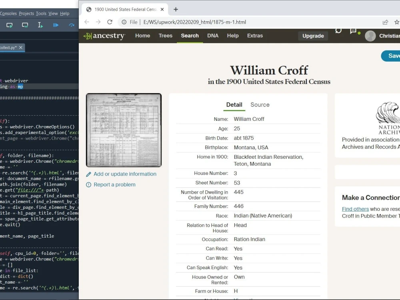Open the Help menu on Ancestry
The height and width of the screenshot is (300, 400).
233,36
